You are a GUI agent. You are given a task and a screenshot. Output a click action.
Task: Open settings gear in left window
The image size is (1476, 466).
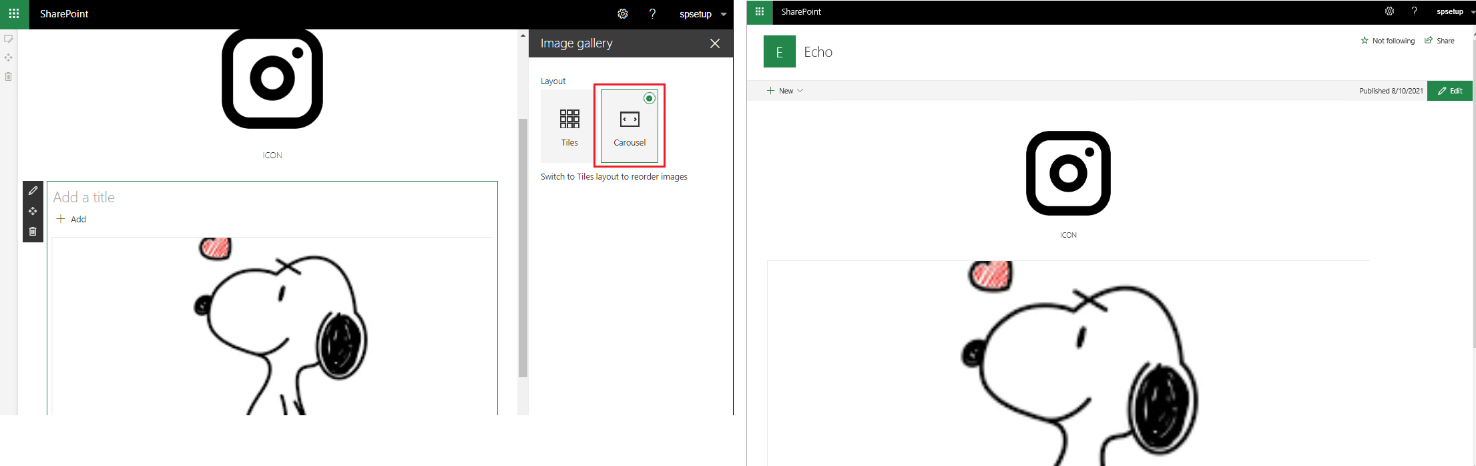(x=623, y=14)
